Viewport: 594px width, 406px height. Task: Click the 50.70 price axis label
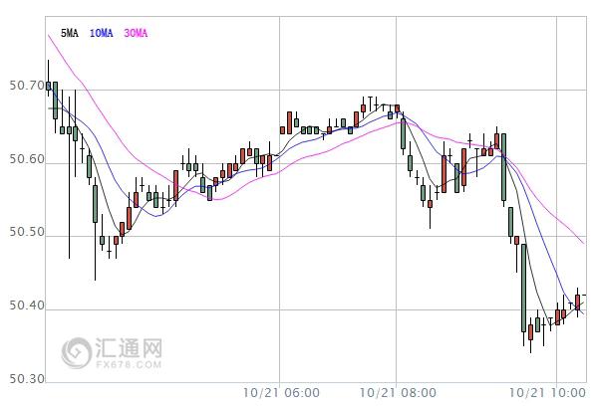[27, 86]
